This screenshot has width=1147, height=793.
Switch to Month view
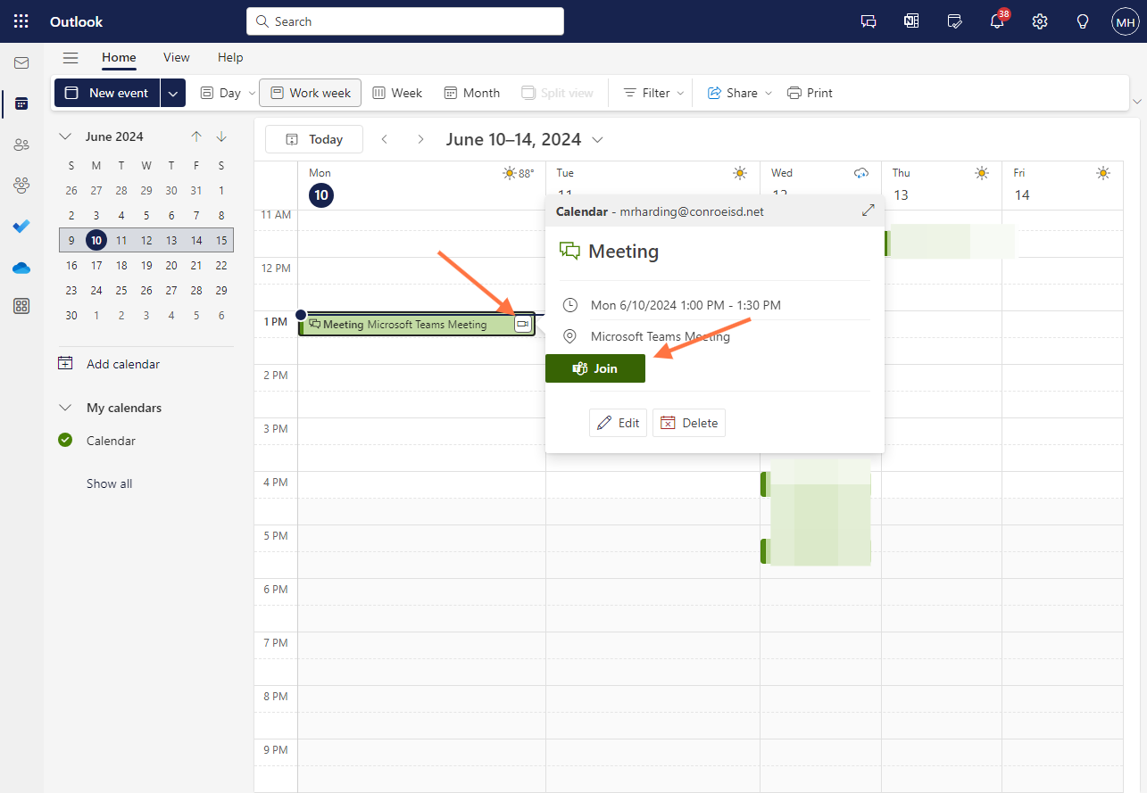point(472,93)
